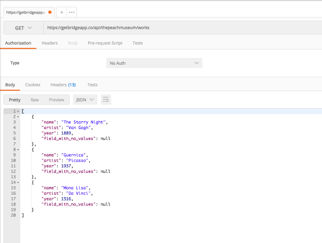Click the "Da Vinci" artist value
This screenshot has width=322, height=243.
tap(78, 194)
